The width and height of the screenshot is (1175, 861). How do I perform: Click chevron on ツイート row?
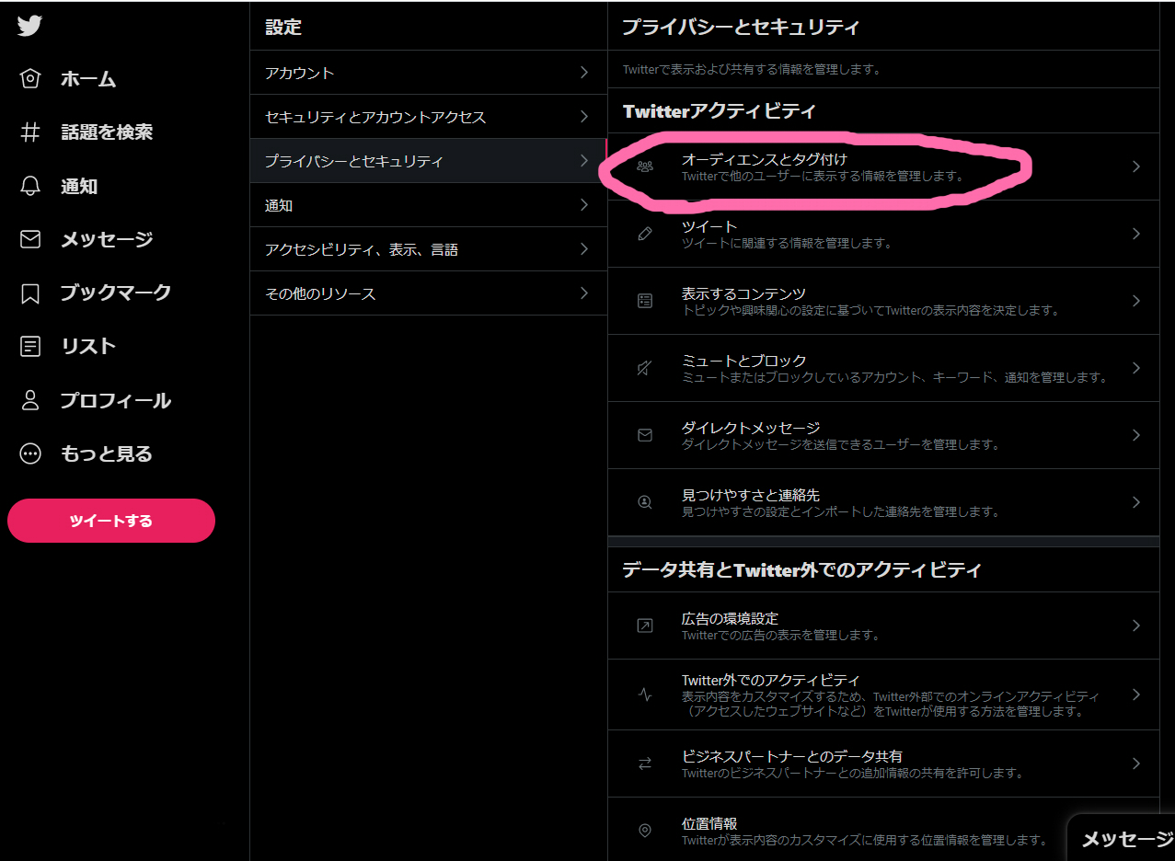click(x=1136, y=234)
